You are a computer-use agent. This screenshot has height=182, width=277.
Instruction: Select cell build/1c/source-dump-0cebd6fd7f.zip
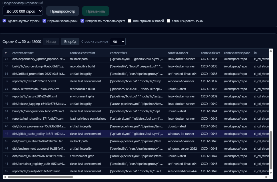38,66
